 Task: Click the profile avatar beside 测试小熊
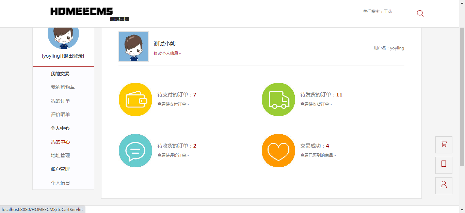click(x=133, y=47)
